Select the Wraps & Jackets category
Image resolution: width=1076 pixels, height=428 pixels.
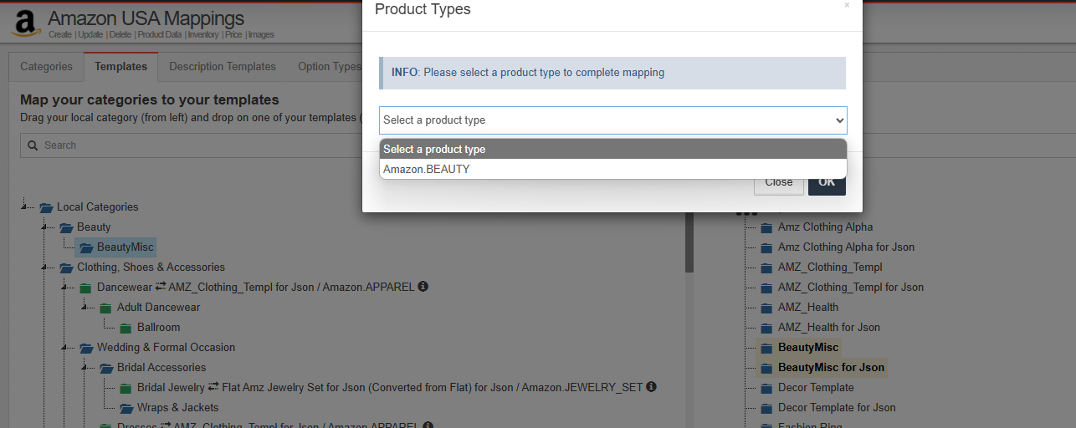pyautogui.click(x=177, y=407)
